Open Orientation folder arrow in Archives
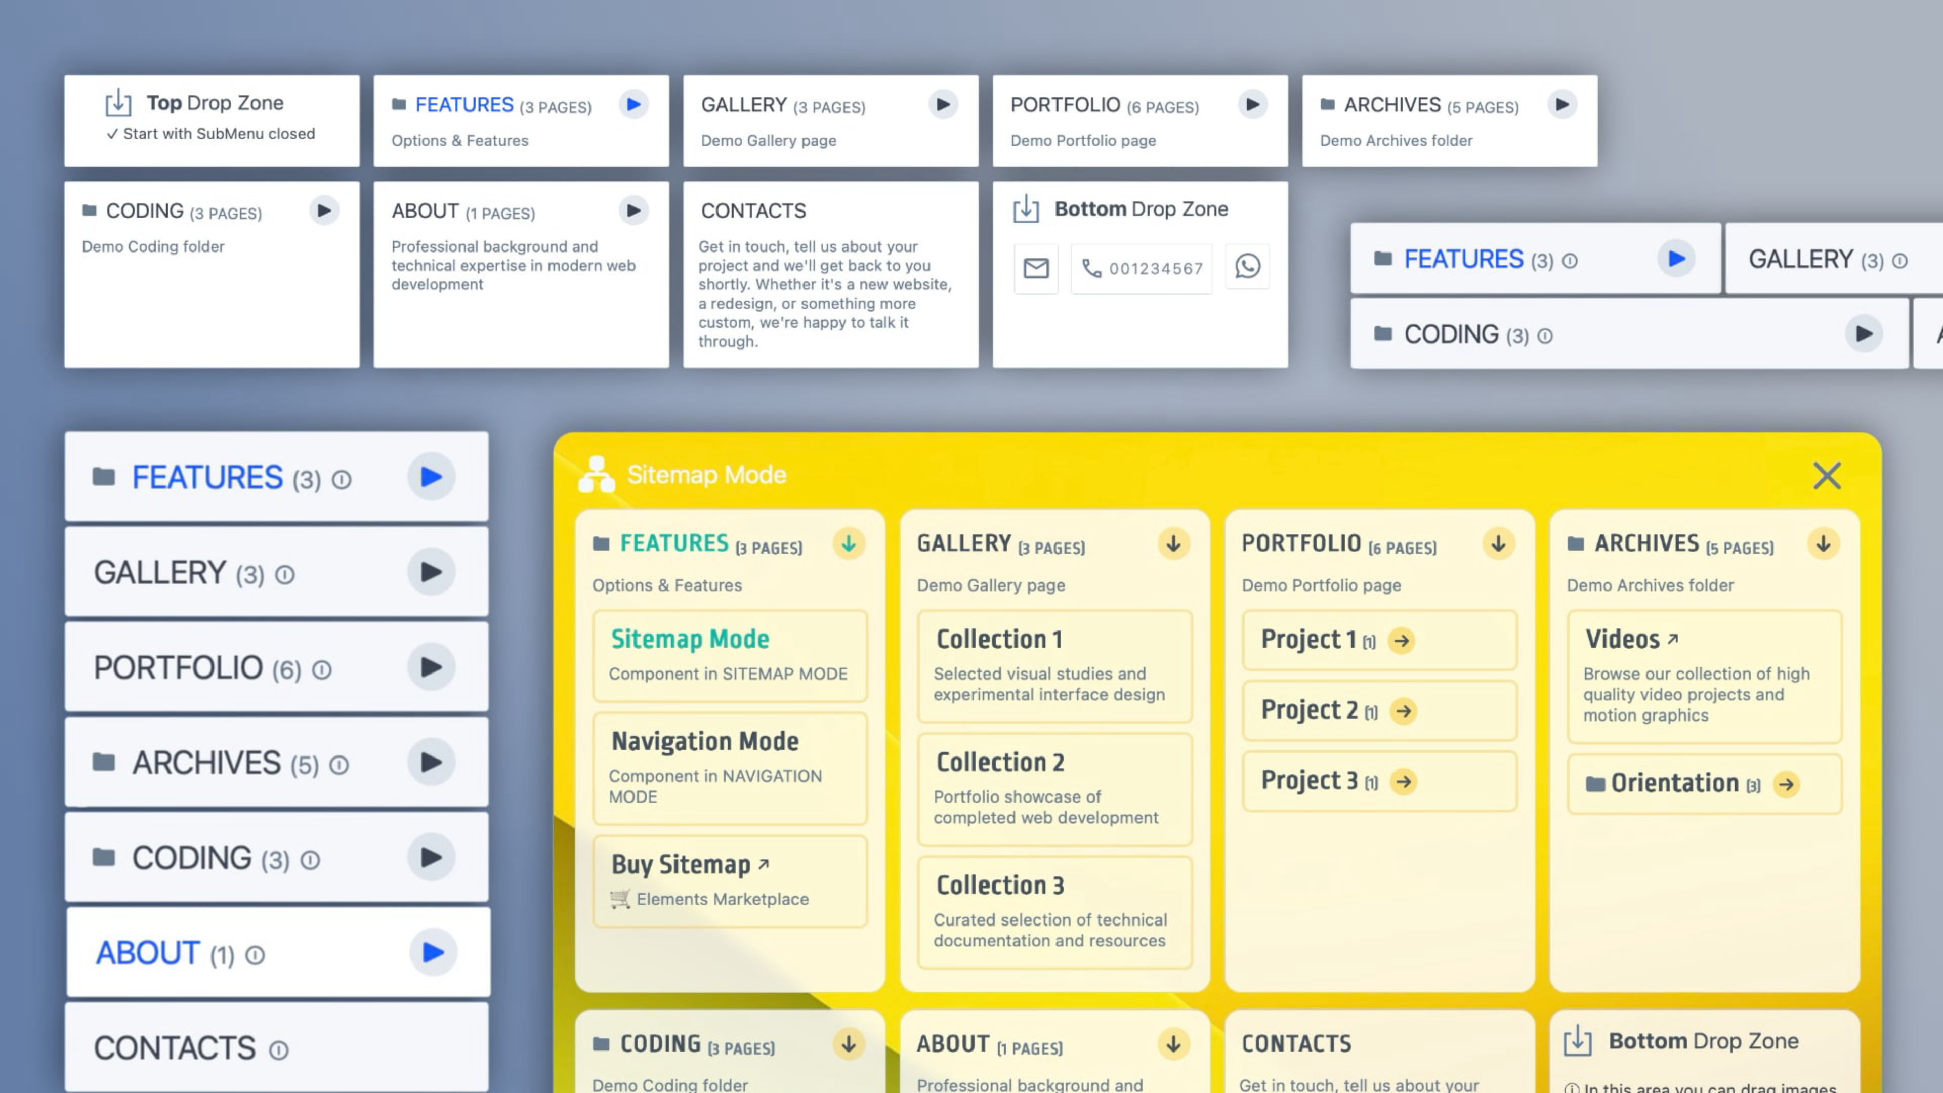1943x1093 pixels. 1786,784
